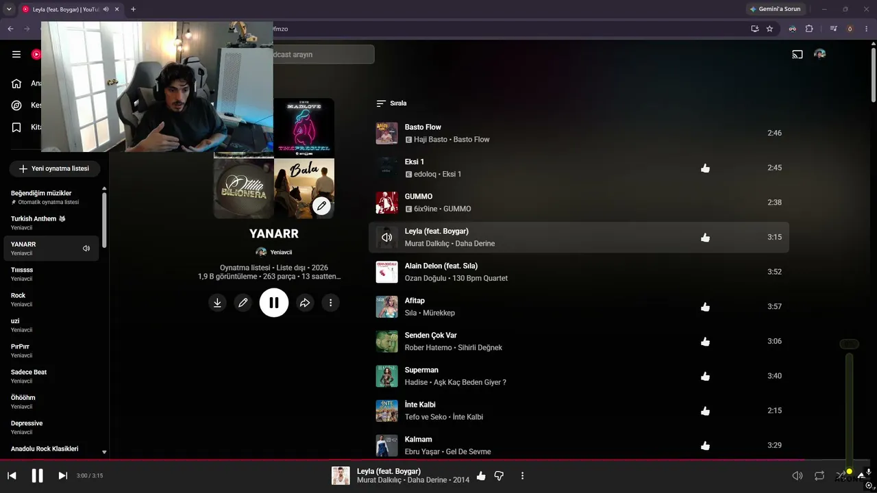Open a new browser tab

133,9
